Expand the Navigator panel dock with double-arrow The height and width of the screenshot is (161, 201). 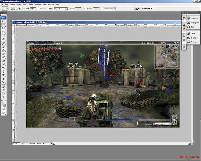point(199,13)
